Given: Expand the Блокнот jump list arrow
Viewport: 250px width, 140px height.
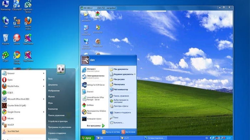Looking at the screenshot, I should [x=44, y=73].
